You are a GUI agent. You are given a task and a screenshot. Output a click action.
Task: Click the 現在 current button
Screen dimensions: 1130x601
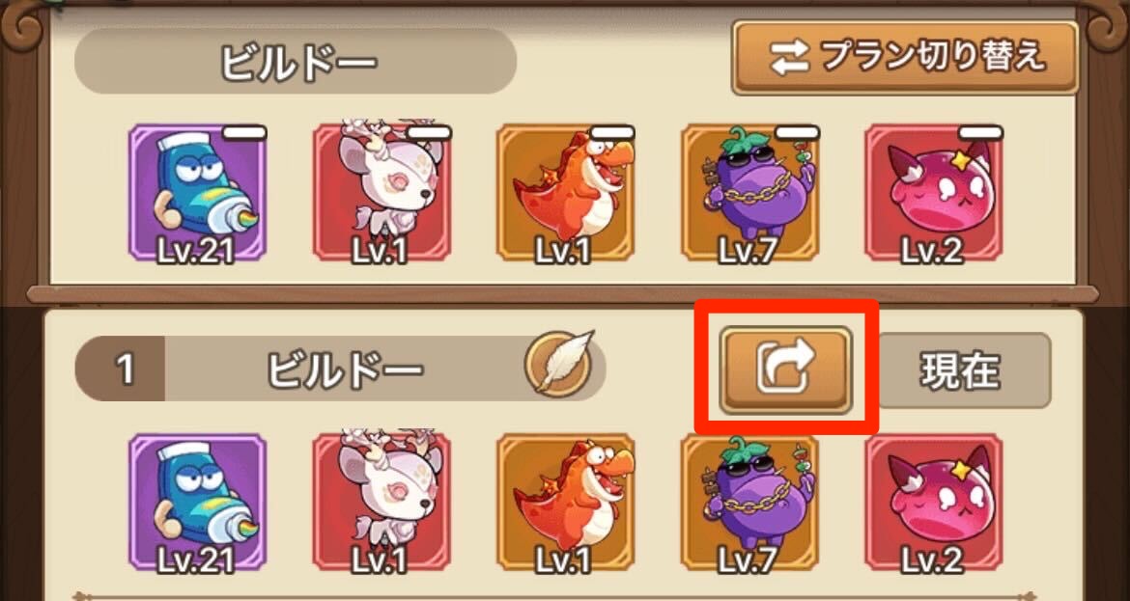964,369
